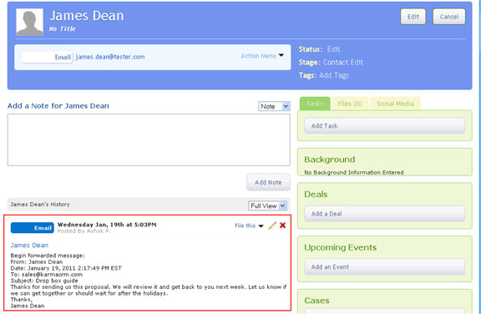Click the 'James Dean's History' header text
The height and width of the screenshot is (314, 481).
[x=40, y=205]
